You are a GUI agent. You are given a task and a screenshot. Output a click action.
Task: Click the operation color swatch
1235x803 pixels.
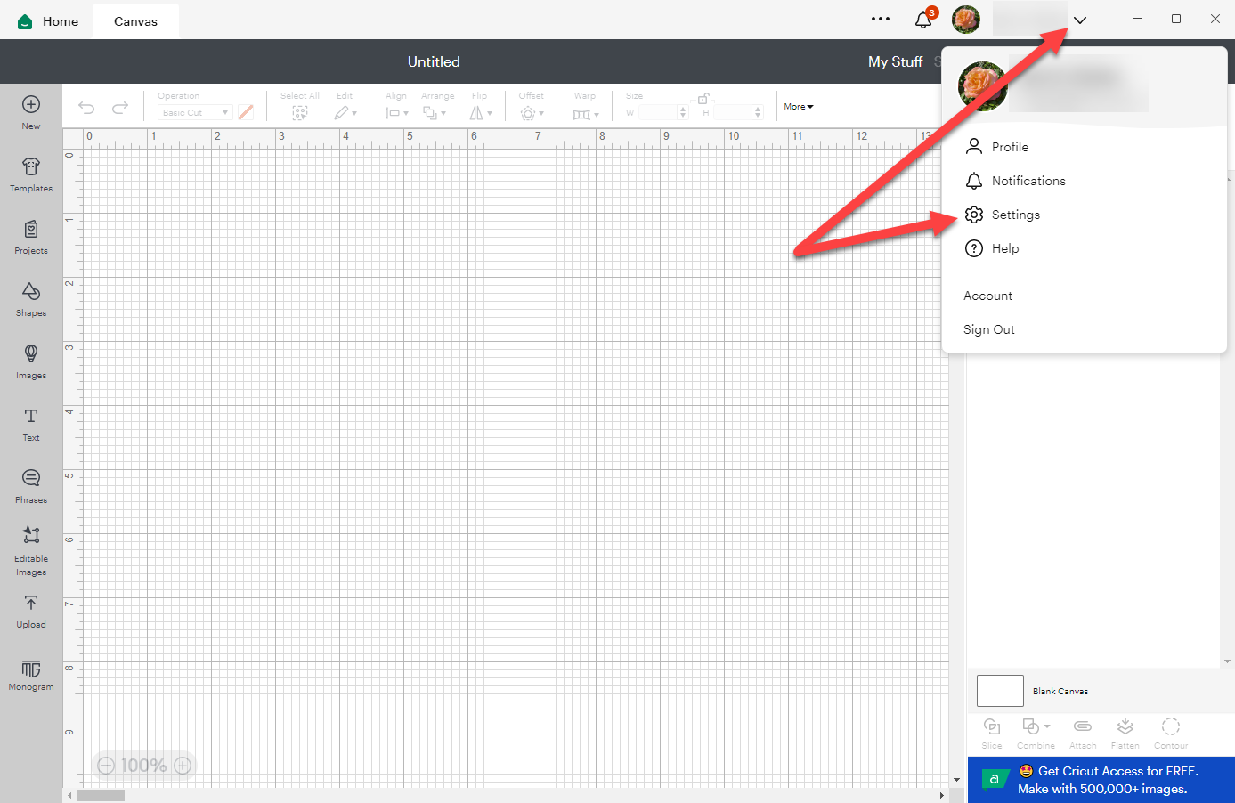246,112
